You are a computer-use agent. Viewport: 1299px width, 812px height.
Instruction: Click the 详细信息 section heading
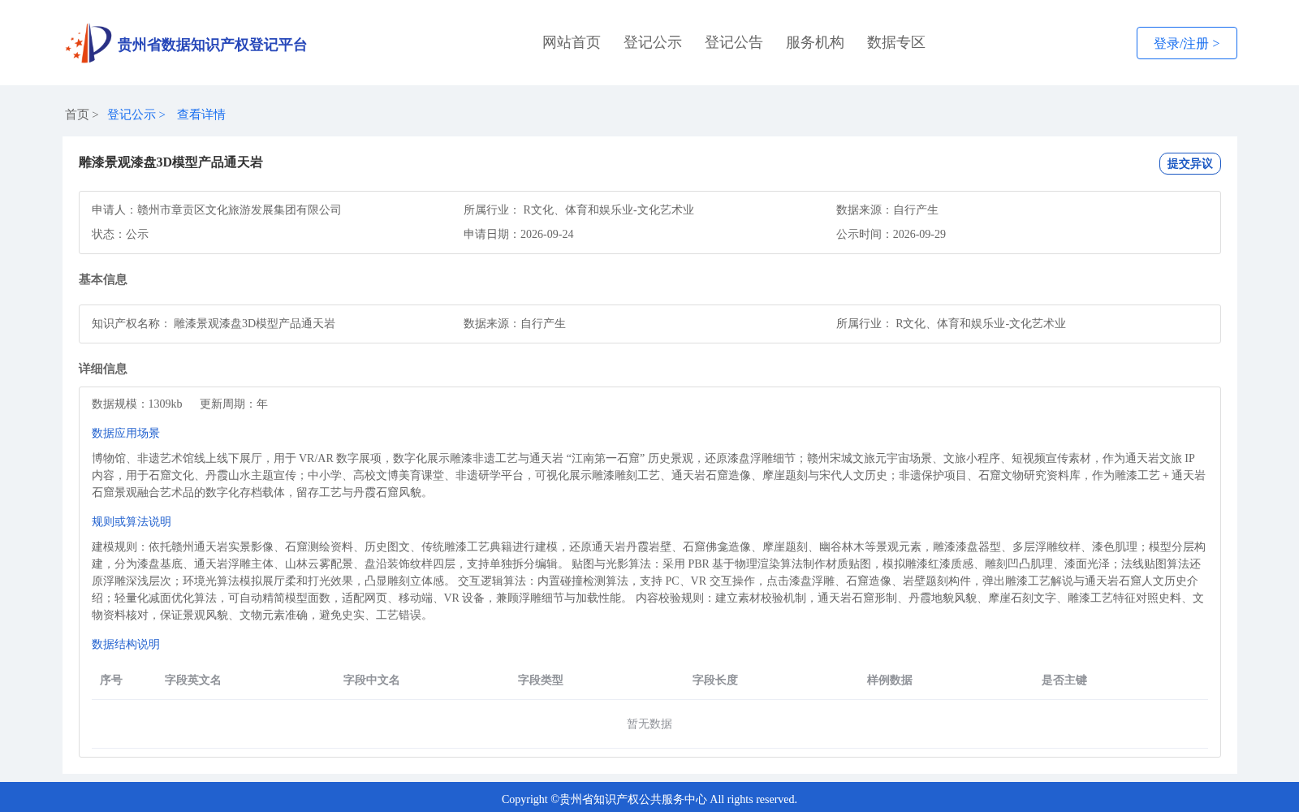point(103,369)
